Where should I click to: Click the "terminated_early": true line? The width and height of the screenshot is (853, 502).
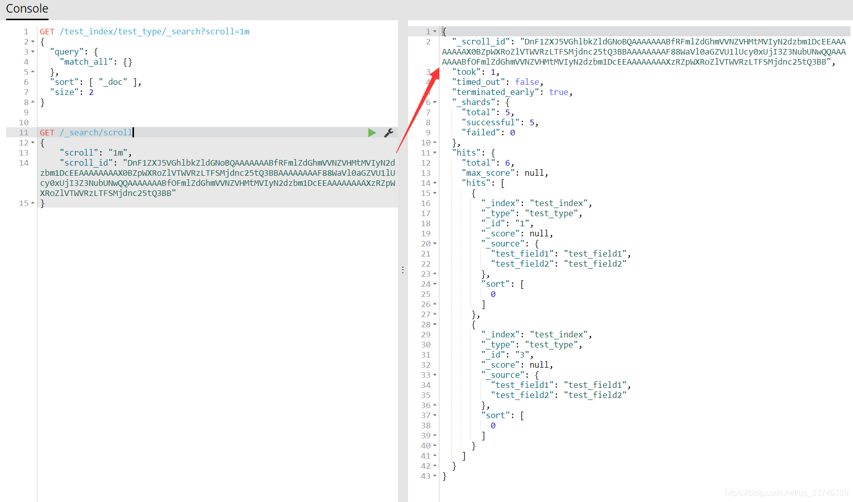512,92
